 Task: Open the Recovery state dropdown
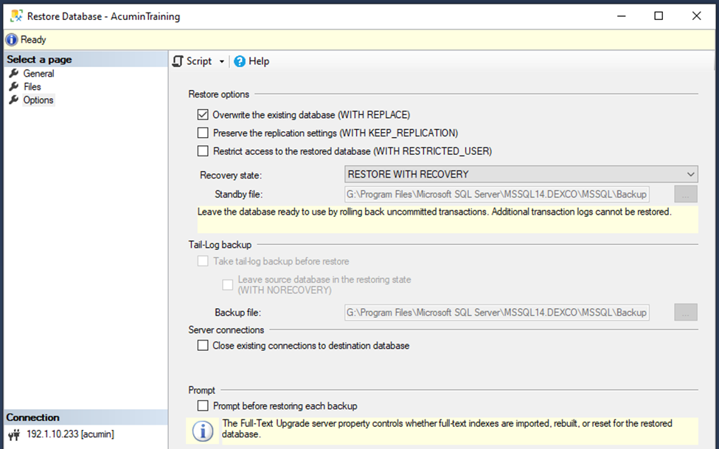(521, 174)
